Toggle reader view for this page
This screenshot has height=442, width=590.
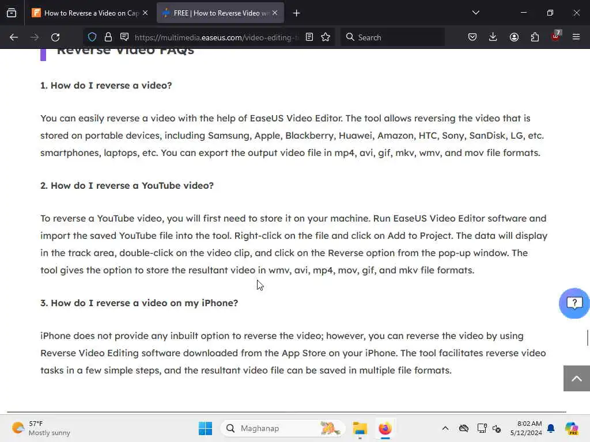(x=309, y=37)
